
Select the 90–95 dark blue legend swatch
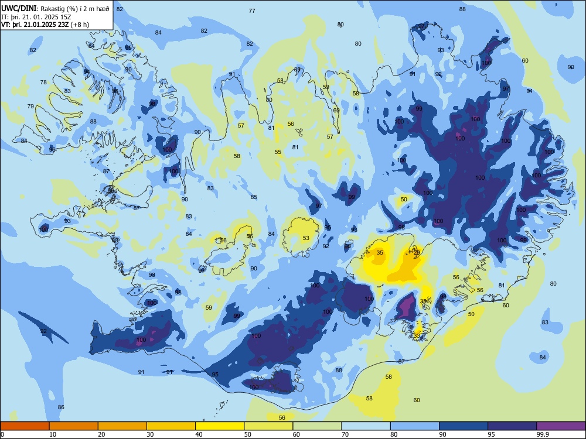[464, 426]
